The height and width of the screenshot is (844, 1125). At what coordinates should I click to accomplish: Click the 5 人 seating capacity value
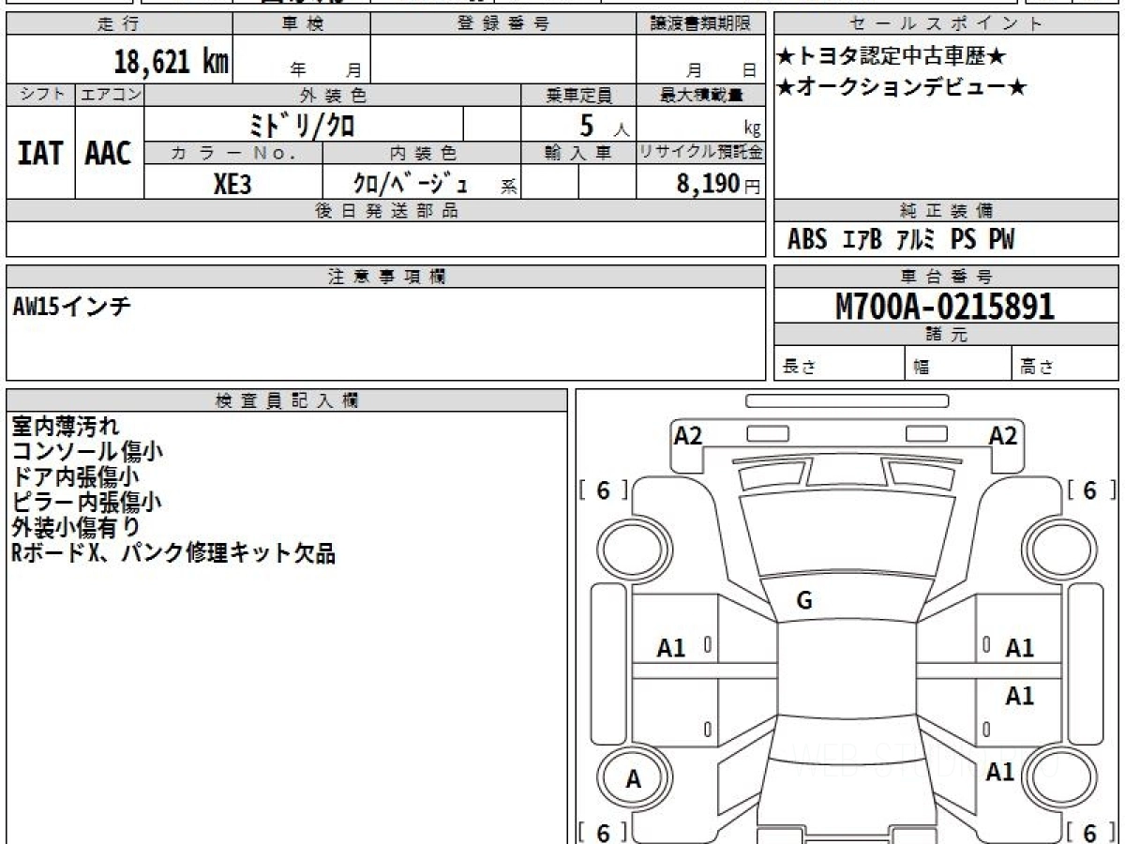click(x=605, y=125)
